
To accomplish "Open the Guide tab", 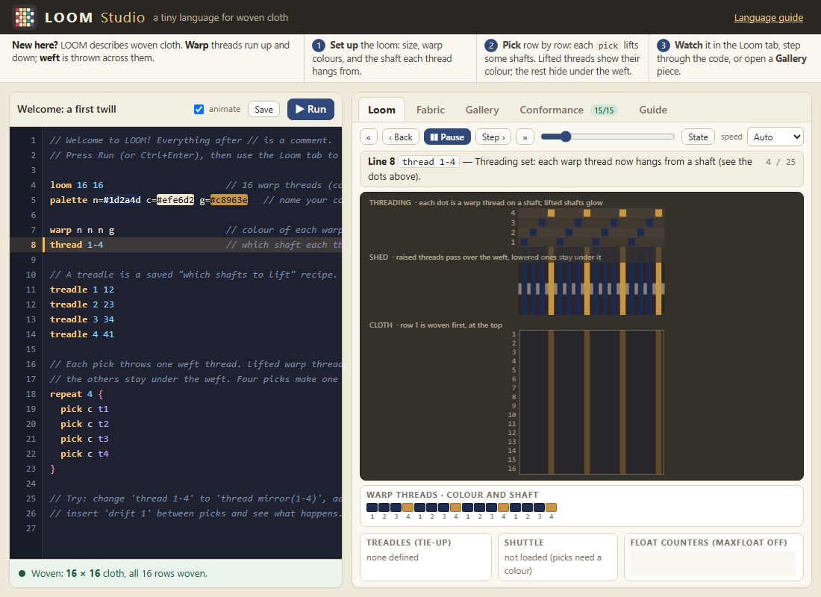I will 653,110.
